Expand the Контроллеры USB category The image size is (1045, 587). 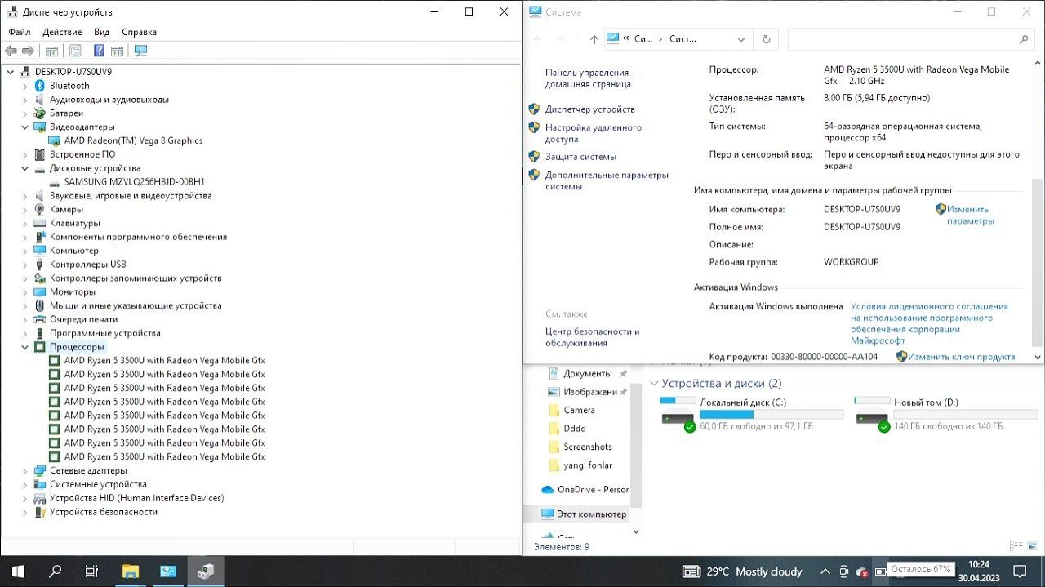[25, 265]
